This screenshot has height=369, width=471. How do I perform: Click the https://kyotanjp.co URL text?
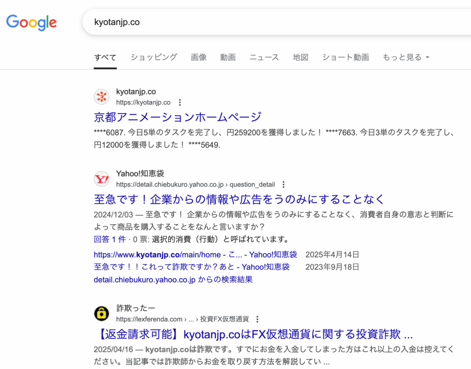pos(144,103)
